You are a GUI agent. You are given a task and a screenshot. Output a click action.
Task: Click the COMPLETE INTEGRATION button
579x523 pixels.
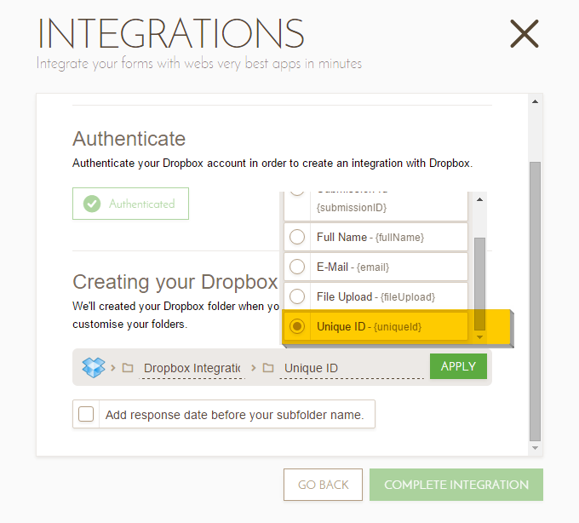tap(456, 485)
